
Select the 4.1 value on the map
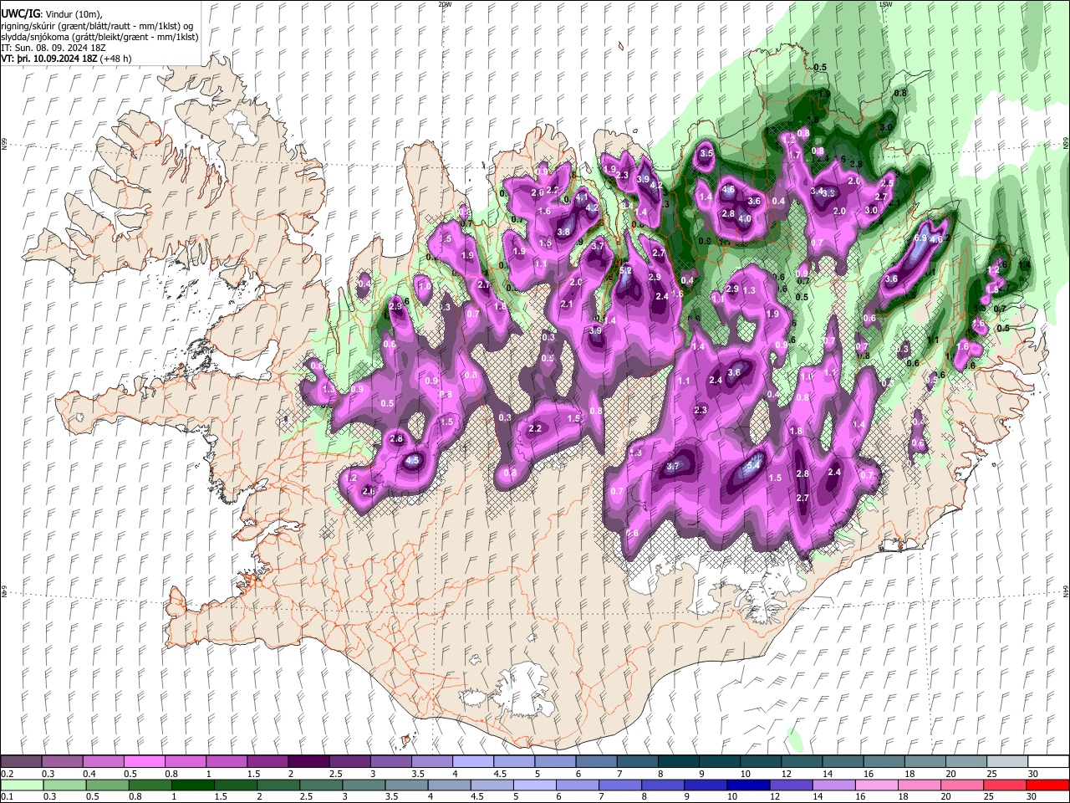pos(581,198)
